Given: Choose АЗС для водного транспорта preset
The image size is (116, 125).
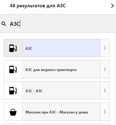Looking at the screenshot, I should 61,69.
